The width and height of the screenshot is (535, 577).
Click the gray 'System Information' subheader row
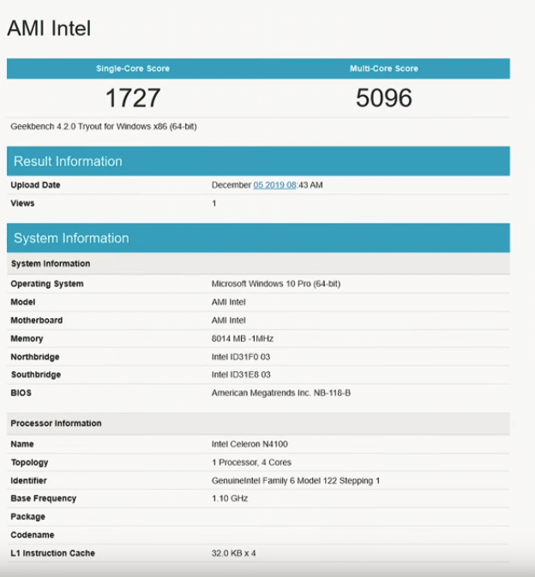[x=258, y=263]
